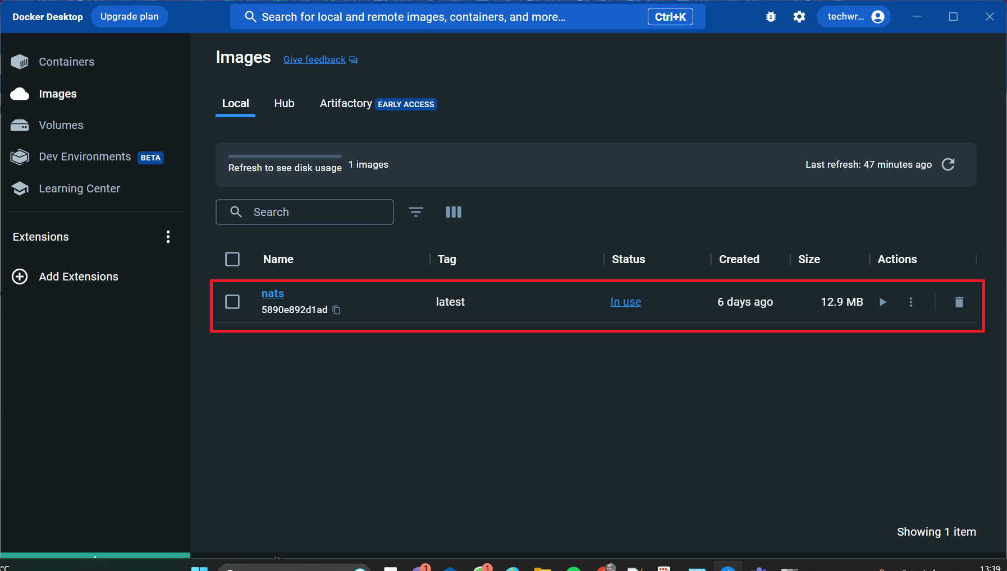Open Extensions three-dot menu
The height and width of the screenshot is (571, 1007).
[x=168, y=237]
